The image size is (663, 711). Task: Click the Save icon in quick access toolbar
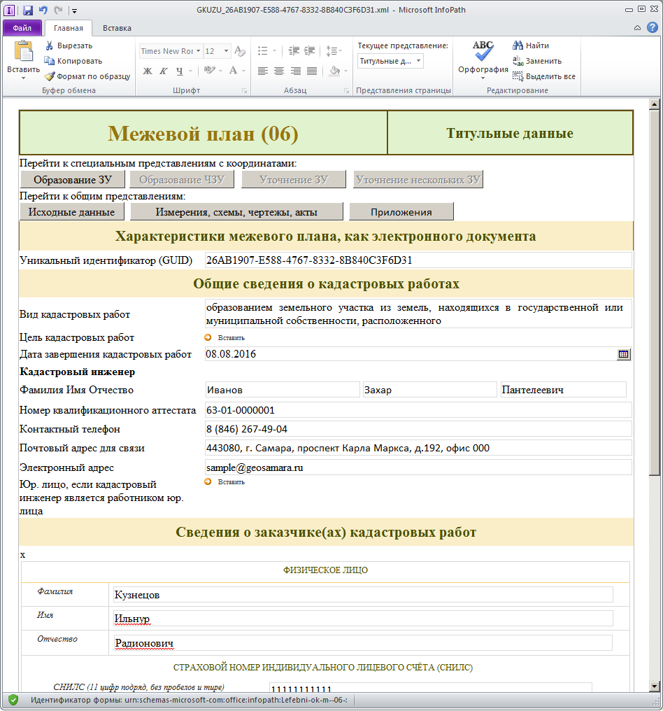coord(28,10)
